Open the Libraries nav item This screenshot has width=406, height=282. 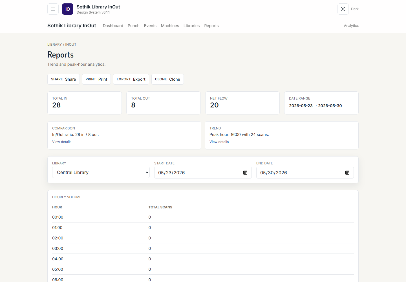click(192, 26)
